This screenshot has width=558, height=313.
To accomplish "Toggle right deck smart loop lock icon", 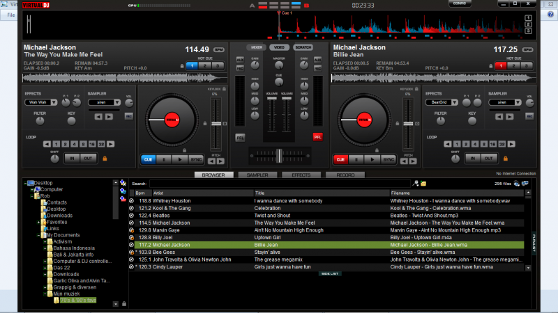I will pyautogui.click(x=505, y=159).
